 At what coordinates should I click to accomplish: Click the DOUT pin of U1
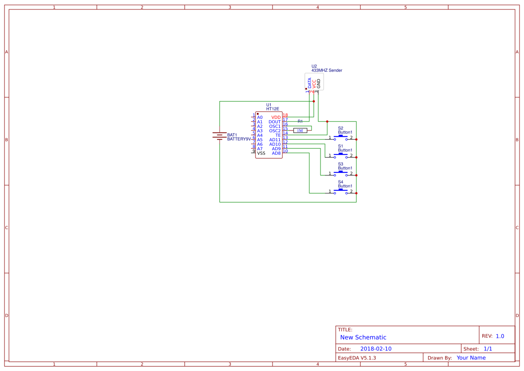(x=275, y=121)
